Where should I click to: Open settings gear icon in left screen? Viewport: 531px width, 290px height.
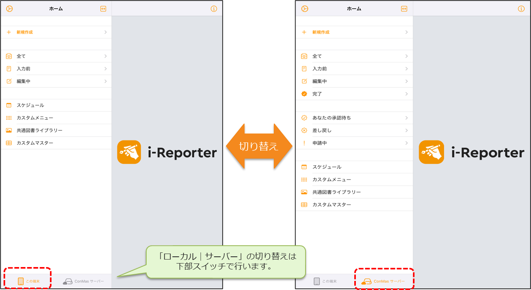click(10, 9)
